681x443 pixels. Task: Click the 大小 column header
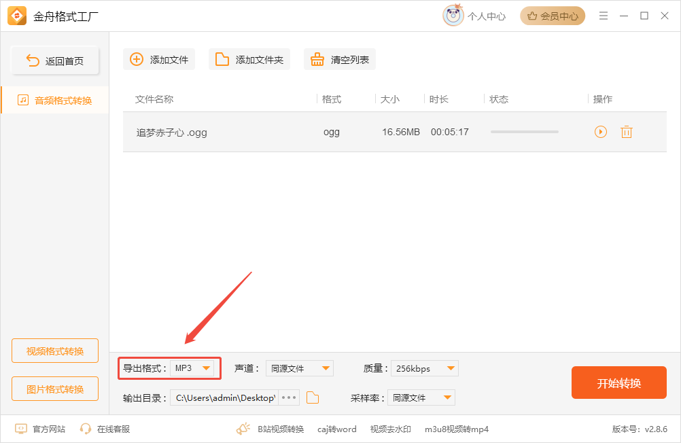[x=389, y=99]
